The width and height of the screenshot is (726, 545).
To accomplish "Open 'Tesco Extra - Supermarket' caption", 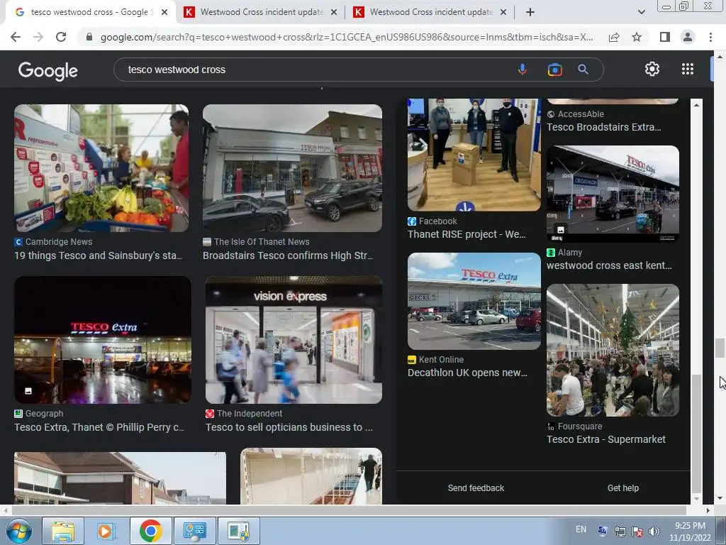I will [606, 440].
